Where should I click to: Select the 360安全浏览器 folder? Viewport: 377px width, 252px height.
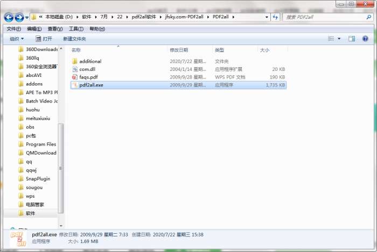click(x=38, y=67)
